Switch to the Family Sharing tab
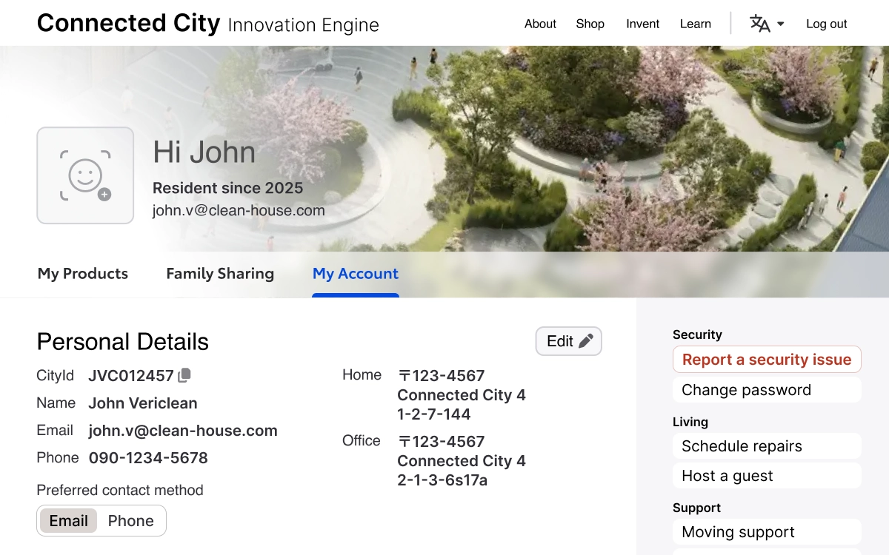889x555 pixels. [x=220, y=274]
